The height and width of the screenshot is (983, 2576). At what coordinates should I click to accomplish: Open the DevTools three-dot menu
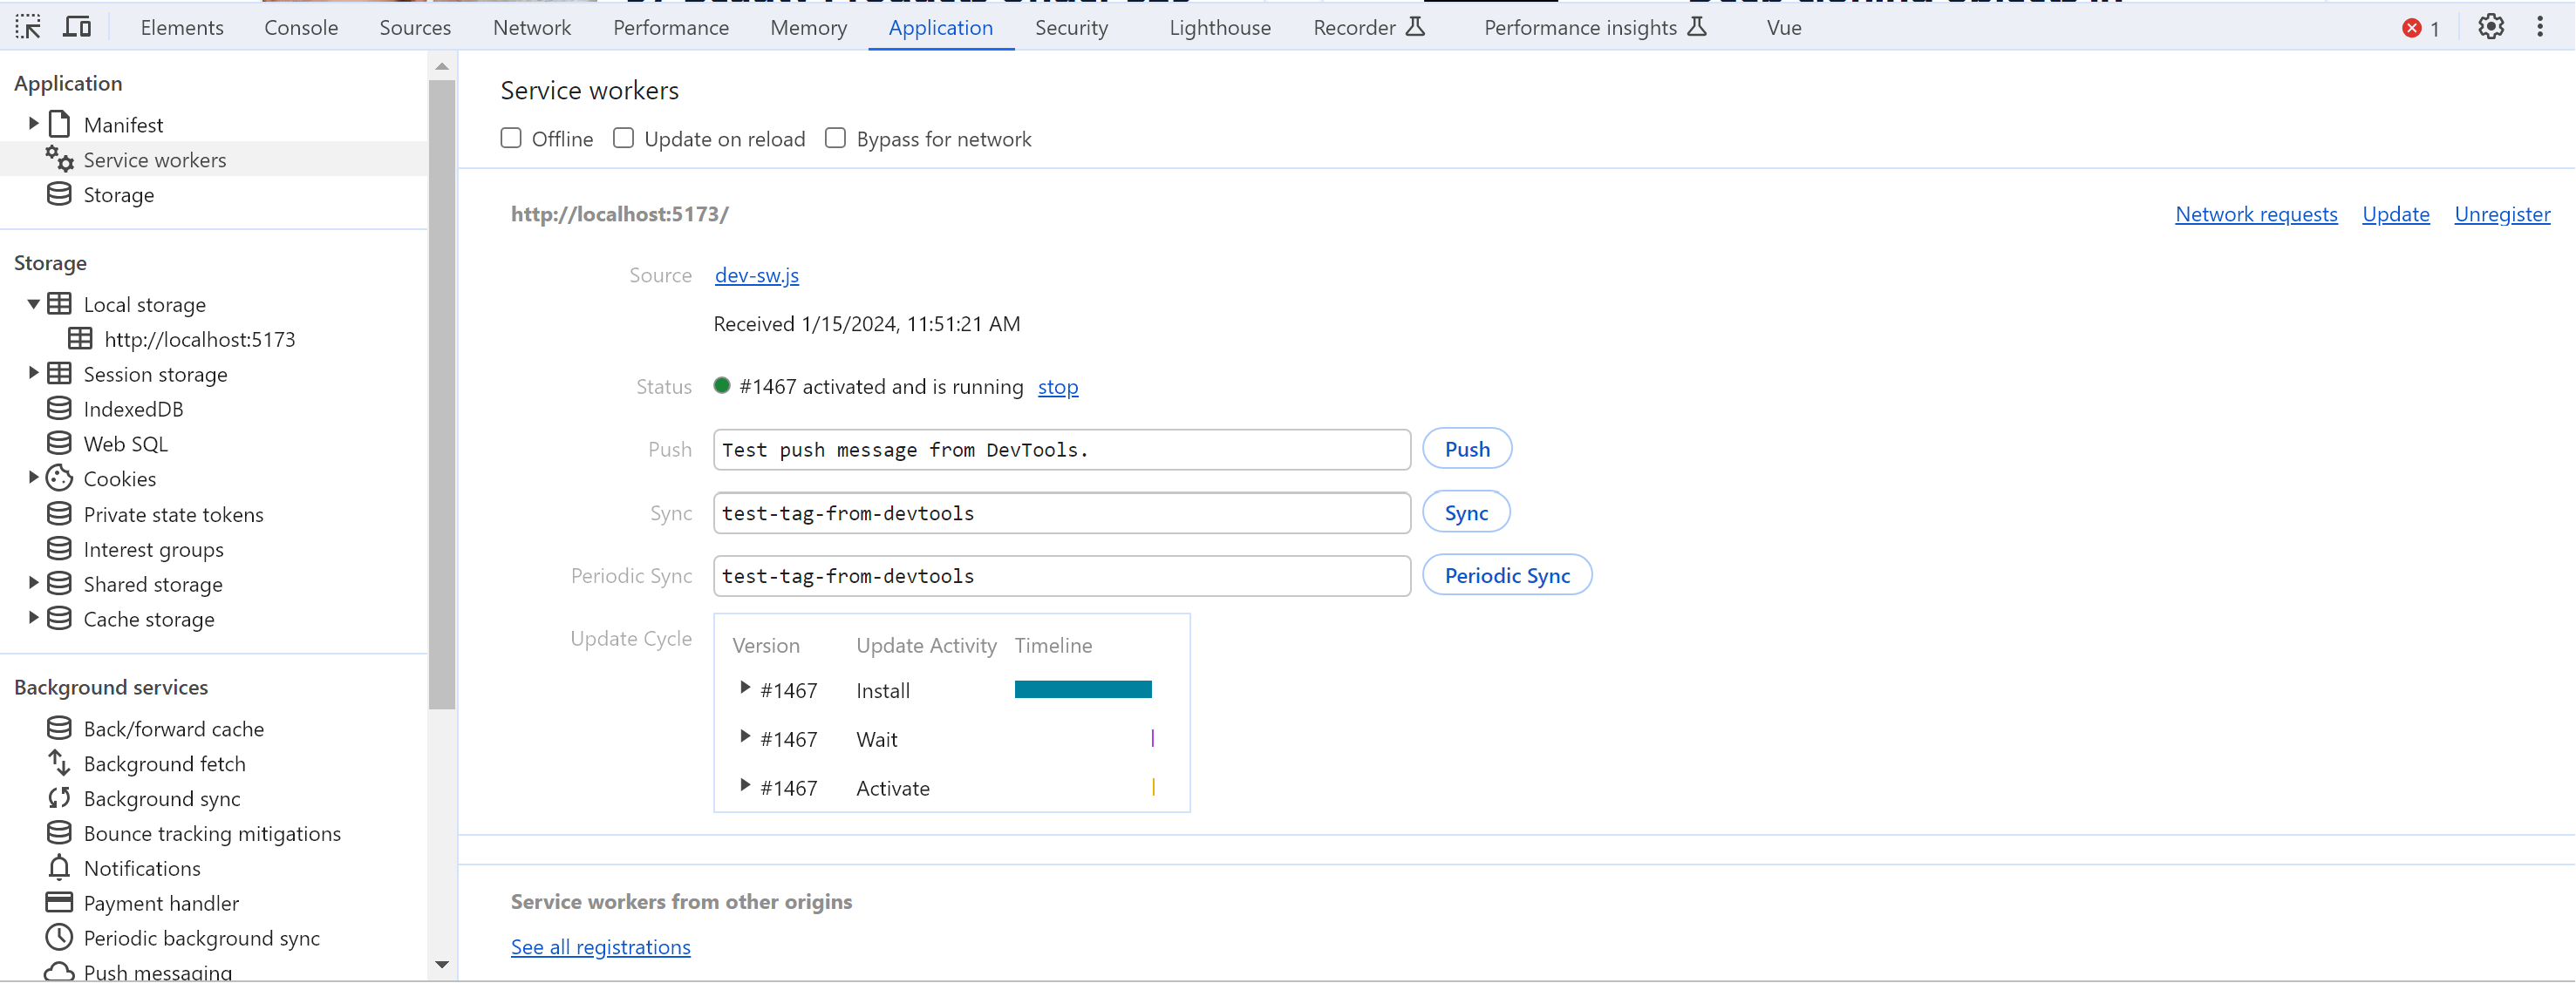[2540, 27]
